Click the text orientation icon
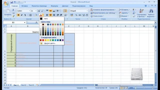The height and width of the screenshot is (90, 160). click(x=58, y=11)
